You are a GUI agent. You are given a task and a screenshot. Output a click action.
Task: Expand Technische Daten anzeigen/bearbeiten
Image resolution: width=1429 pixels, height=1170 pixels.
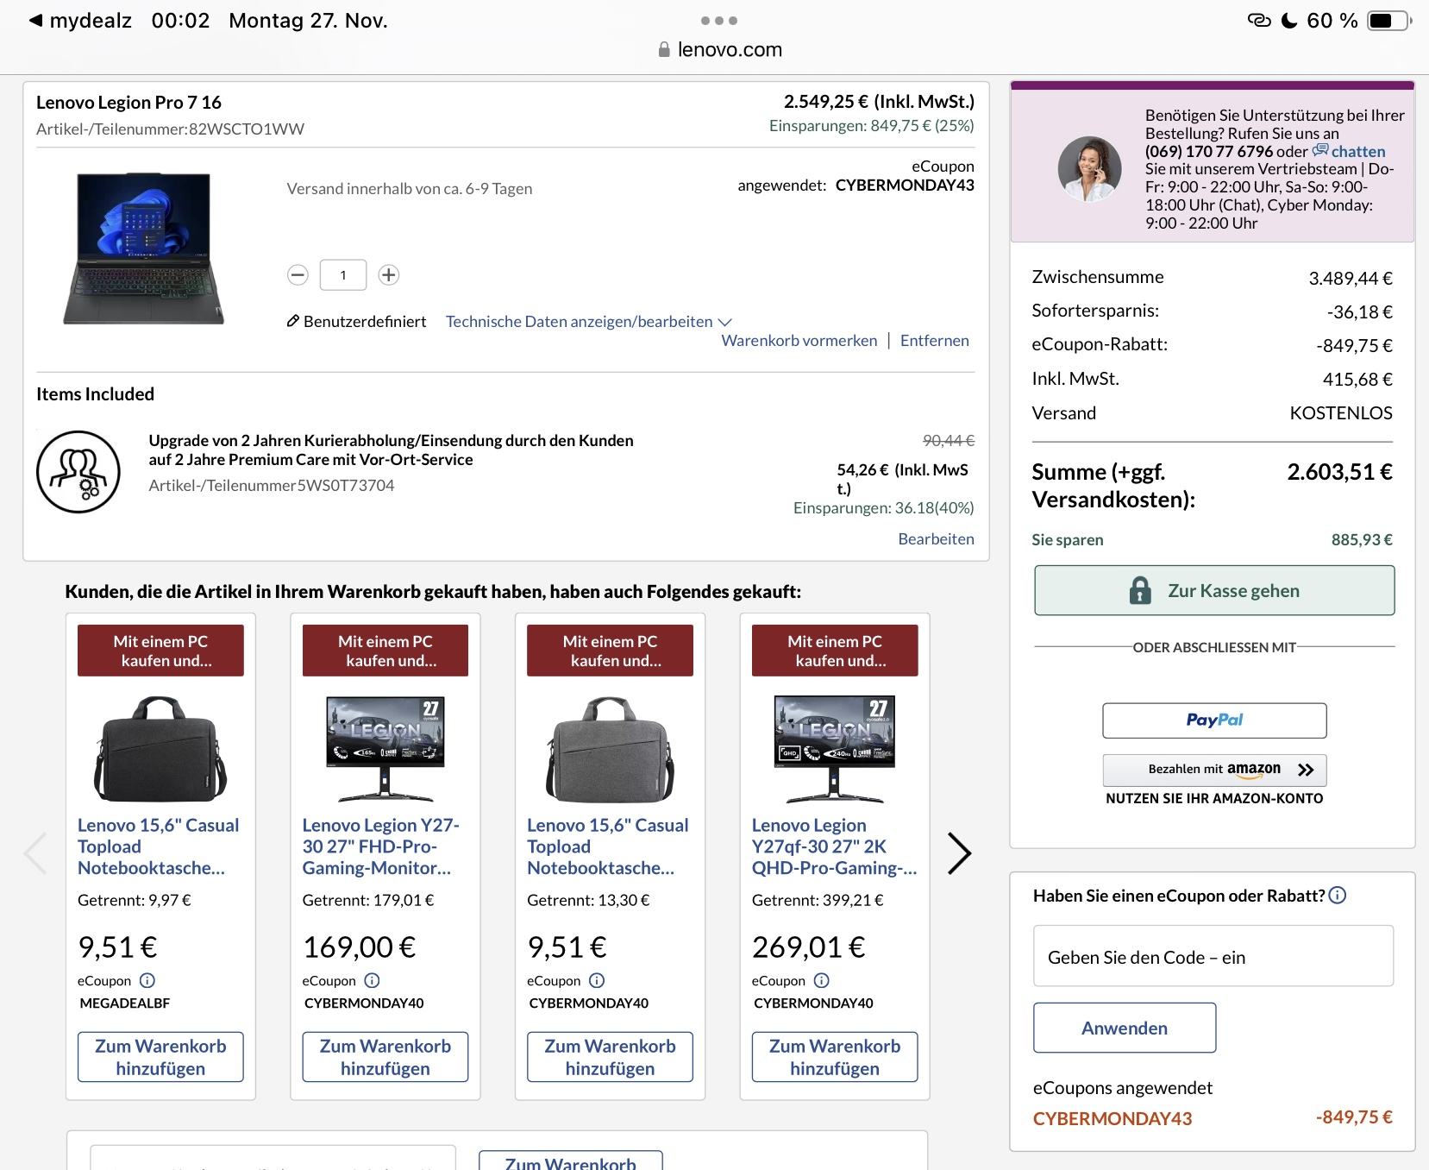pyautogui.click(x=588, y=322)
